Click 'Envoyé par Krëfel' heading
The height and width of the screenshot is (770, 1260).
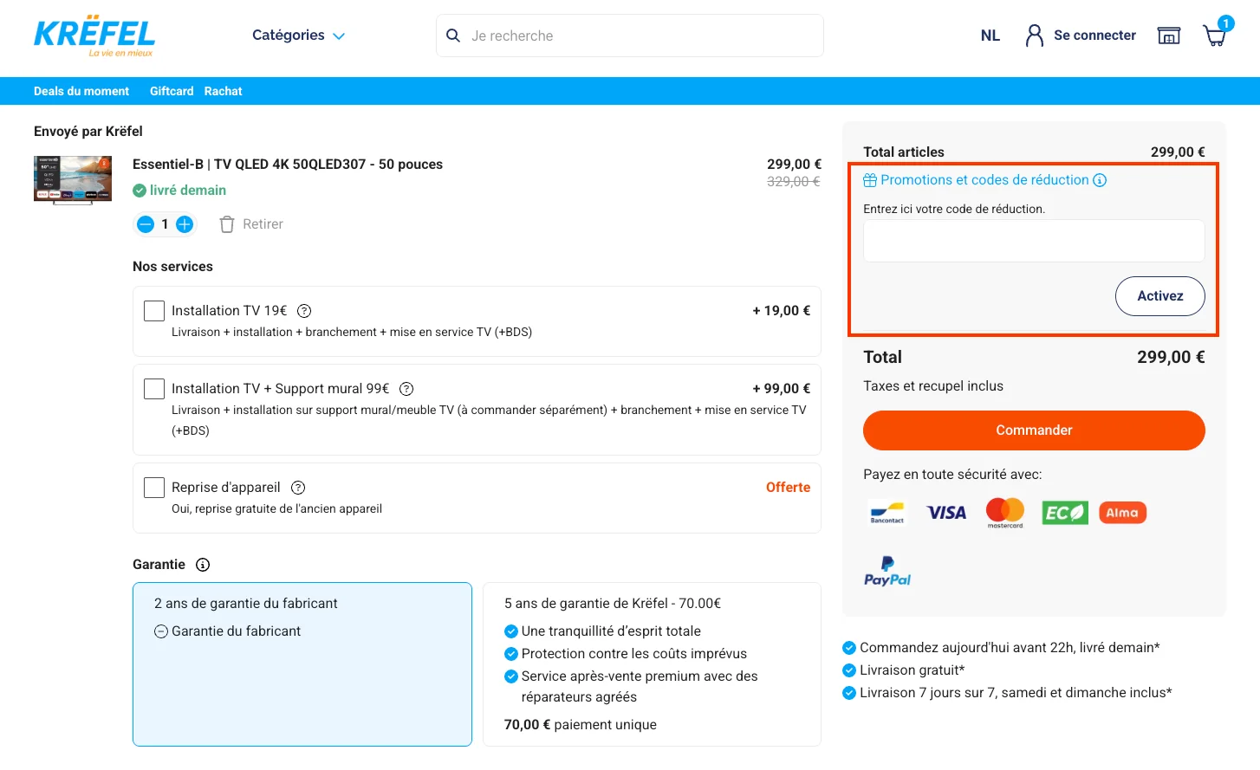tap(88, 132)
